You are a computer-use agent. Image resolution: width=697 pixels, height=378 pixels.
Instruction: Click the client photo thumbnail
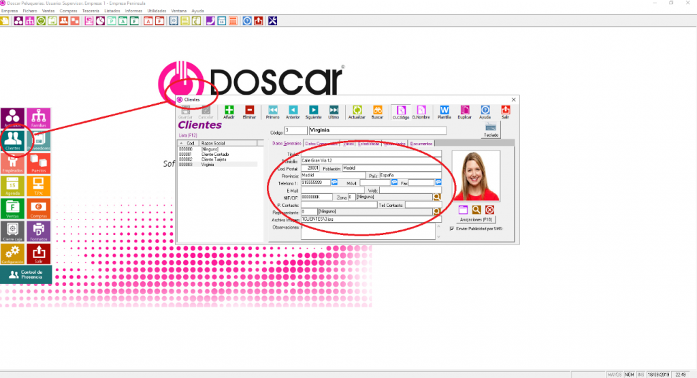pos(476,176)
